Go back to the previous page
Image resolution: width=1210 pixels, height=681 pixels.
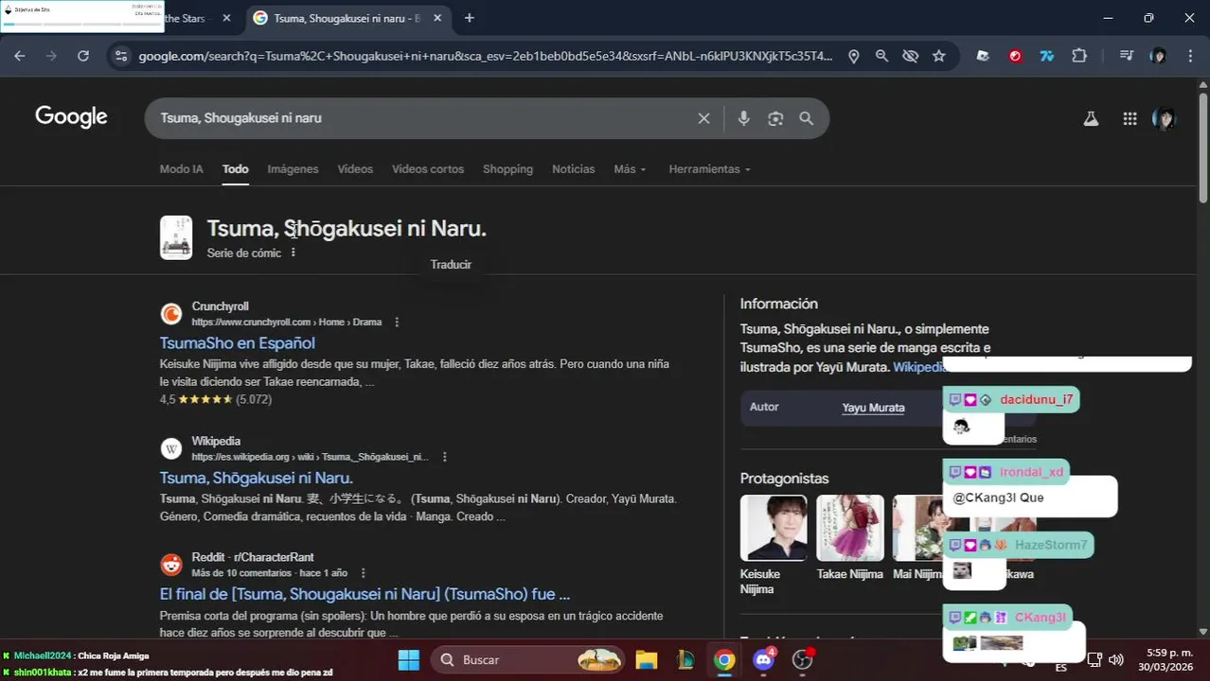[20, 56]
